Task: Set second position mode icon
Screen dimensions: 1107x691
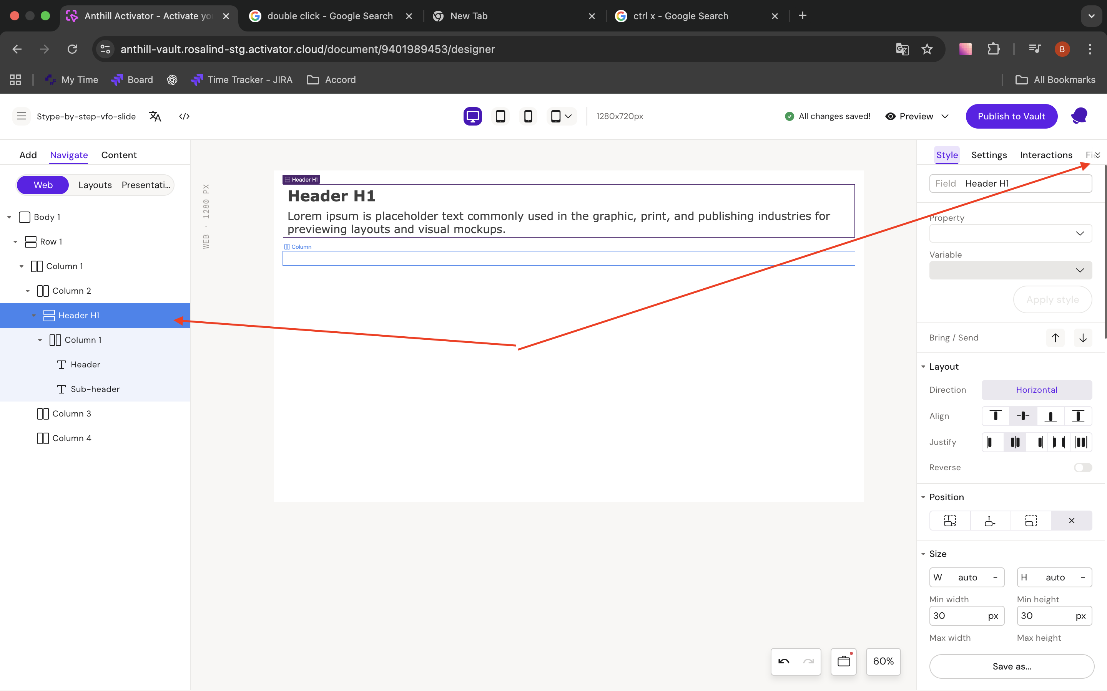Action: [x=990, y=521]
